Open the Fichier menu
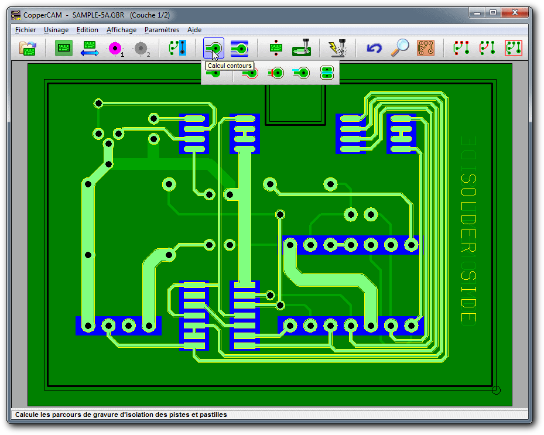Image resolution: width=544 pixels, height=435 pixels. tap(25, 30)
